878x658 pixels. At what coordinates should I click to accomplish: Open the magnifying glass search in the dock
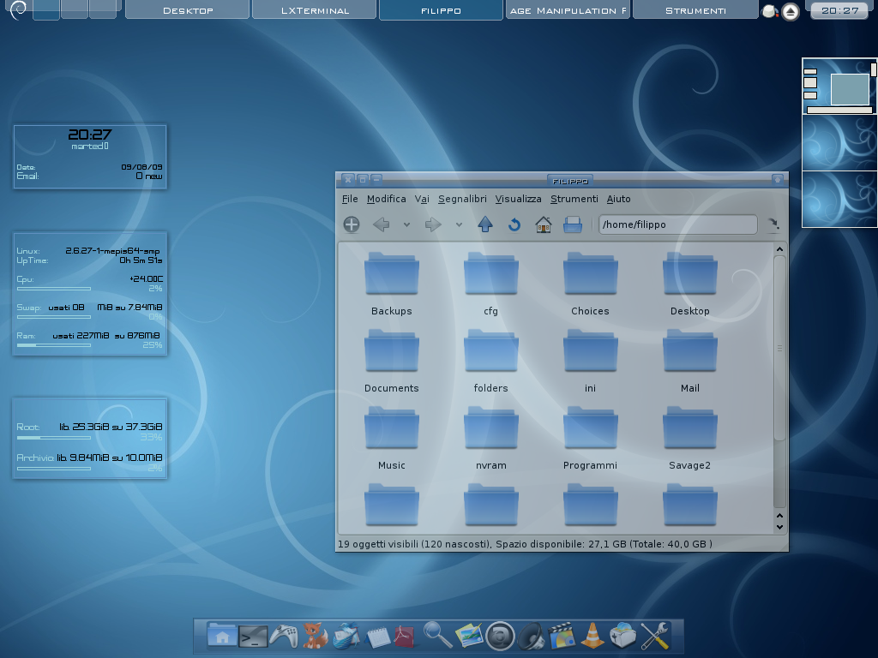point(437,635)
